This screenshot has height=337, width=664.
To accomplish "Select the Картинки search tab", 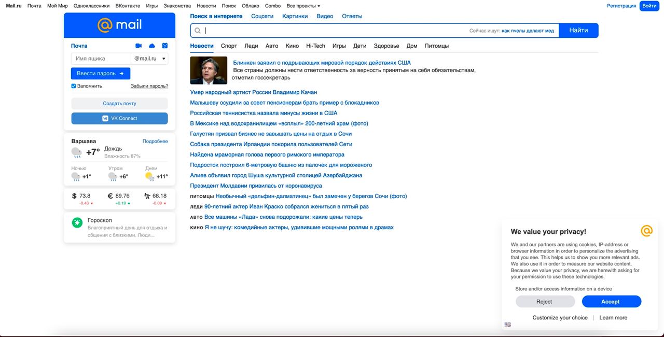I will click(x=295, y=16).
